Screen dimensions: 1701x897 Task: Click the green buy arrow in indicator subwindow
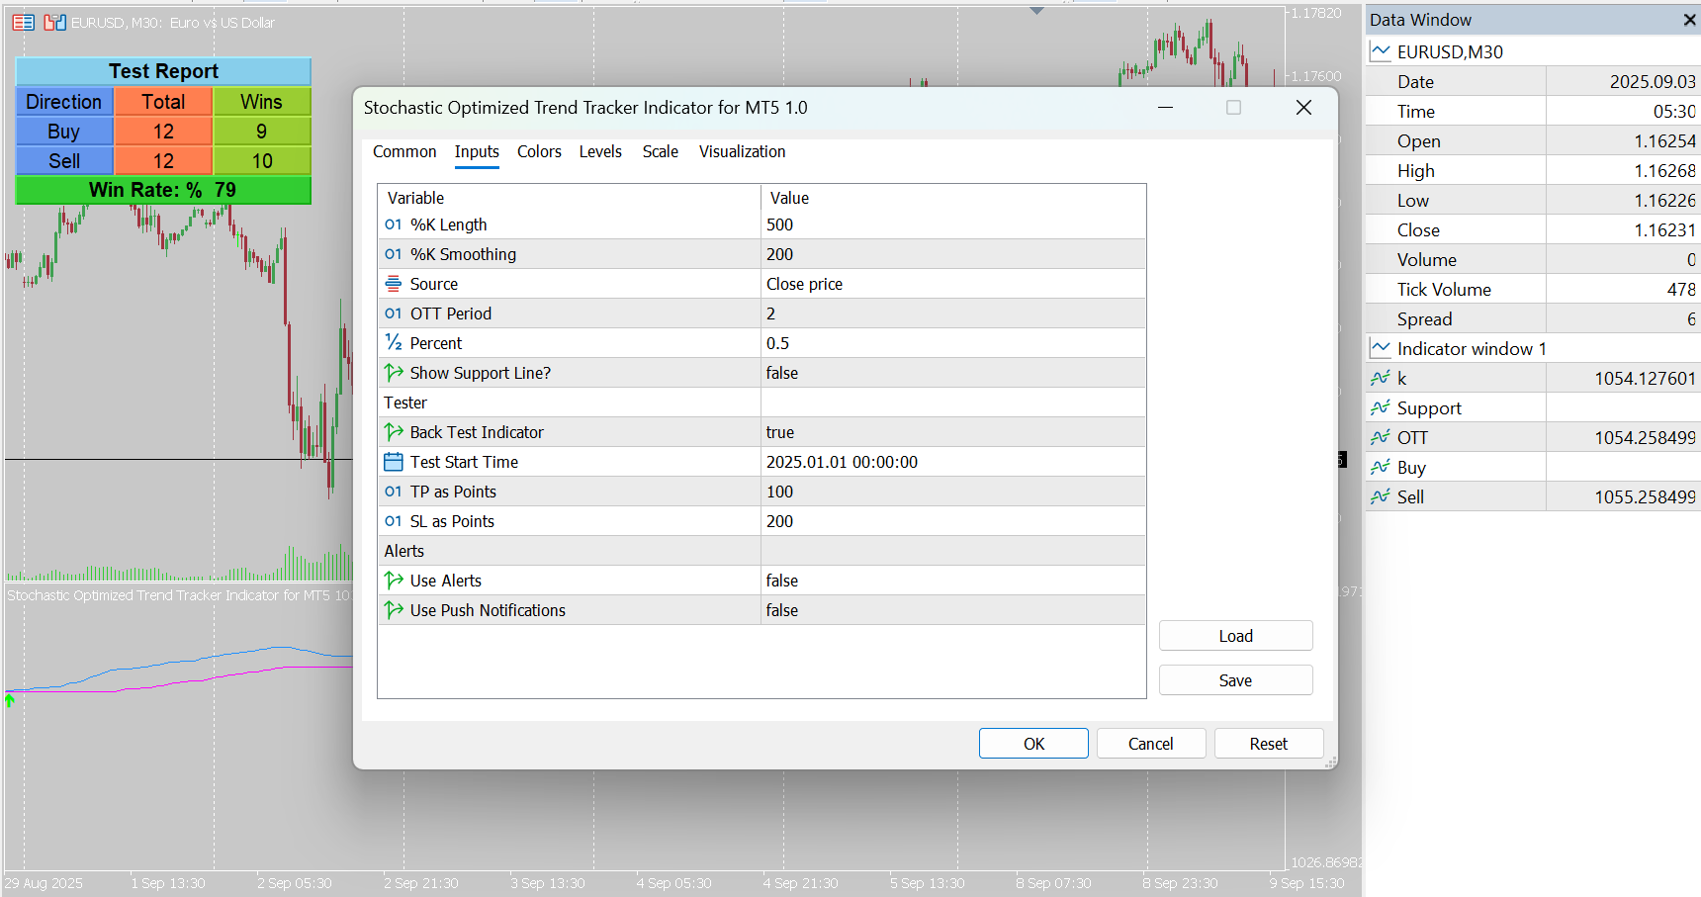[x=10, y=700]
